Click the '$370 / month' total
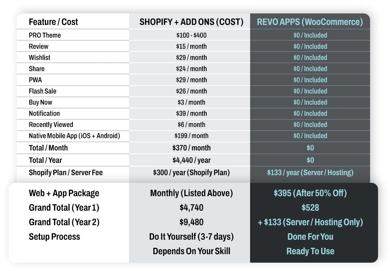This screenshot has width=390, height=271. coord(191,148)
